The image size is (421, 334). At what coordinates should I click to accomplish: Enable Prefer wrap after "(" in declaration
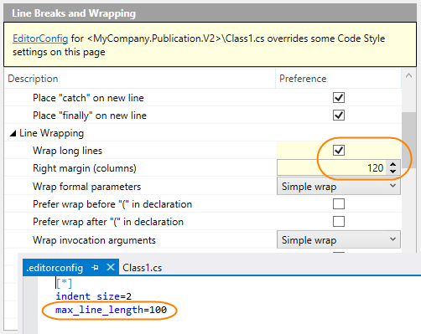pos(339,222)
